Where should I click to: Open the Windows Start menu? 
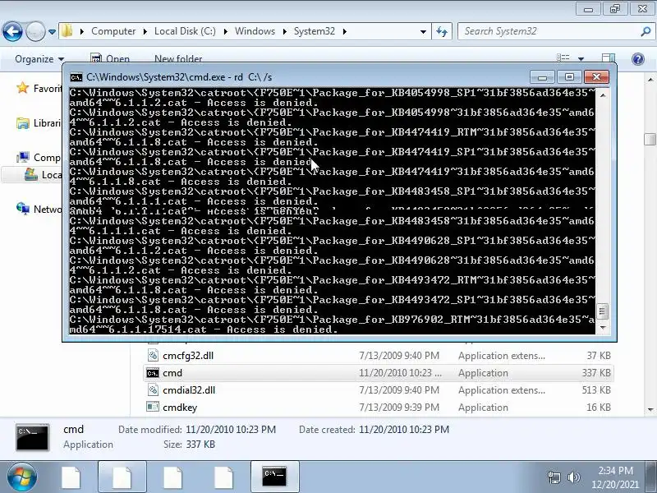22,477
